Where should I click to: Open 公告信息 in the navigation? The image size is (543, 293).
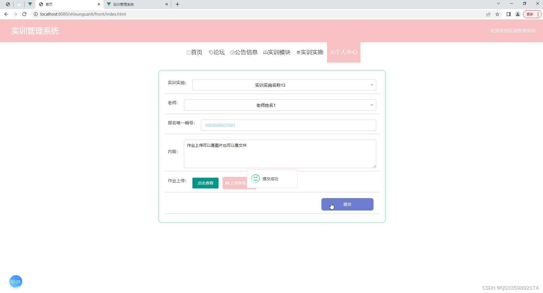click(244, 52)
